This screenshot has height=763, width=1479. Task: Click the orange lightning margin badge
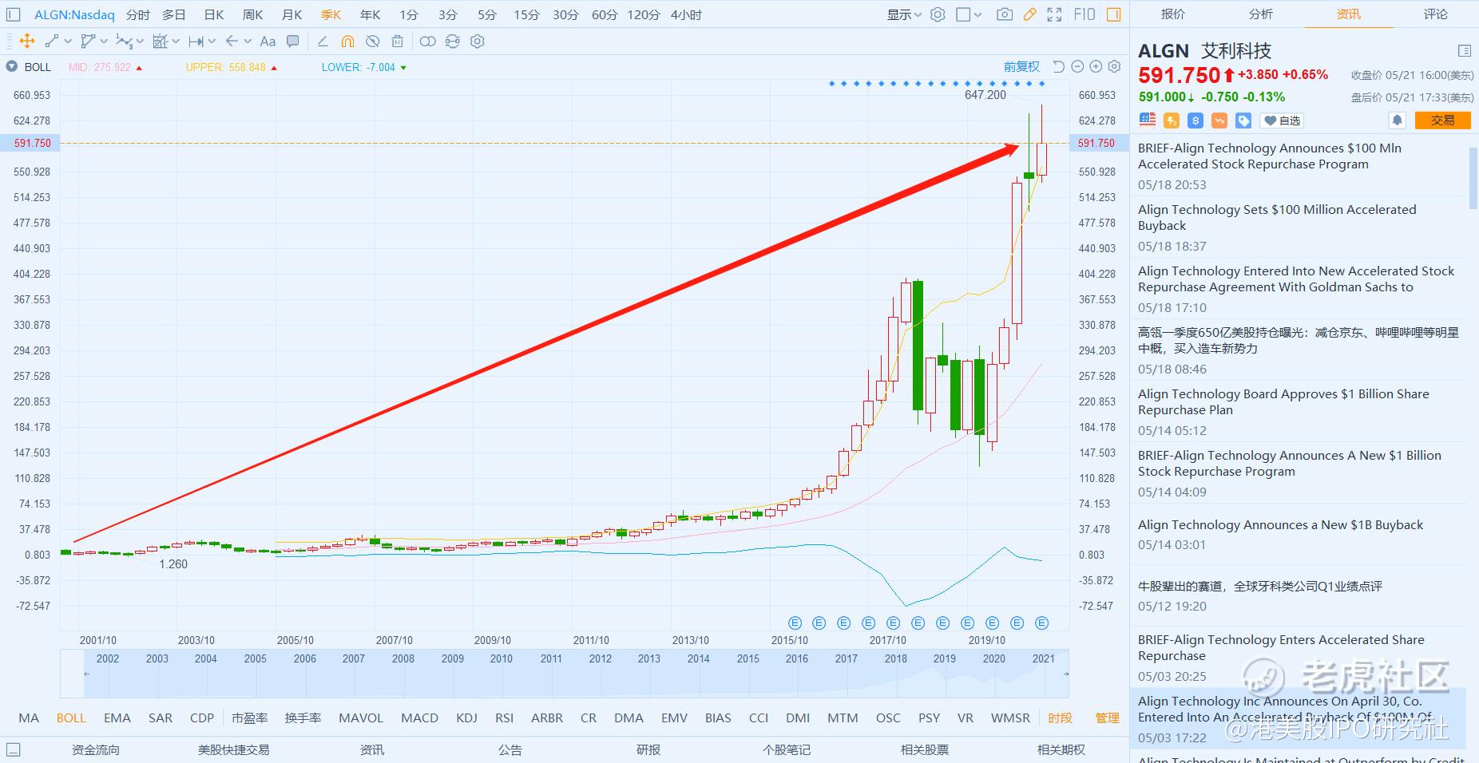1172,121
